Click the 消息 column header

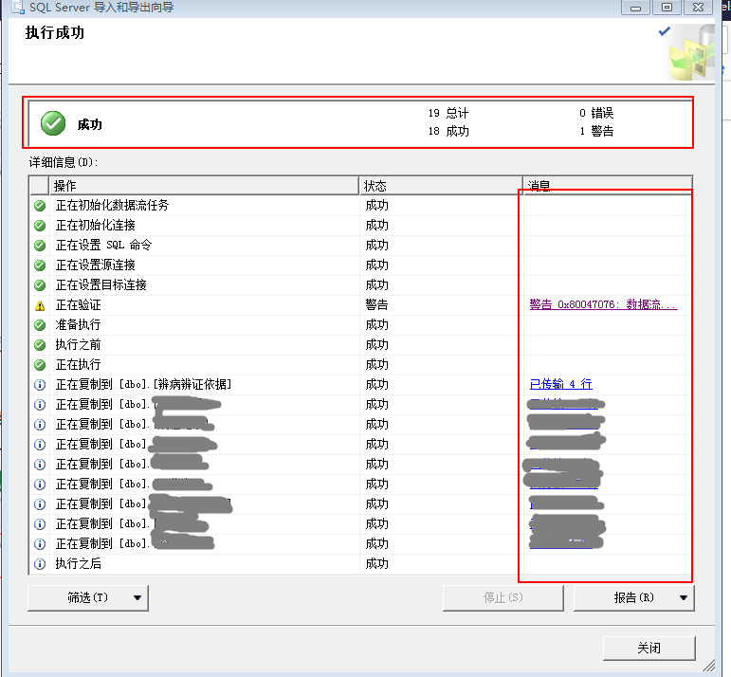point(608,186)
